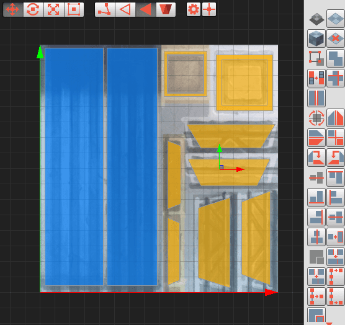The image size is (345, 325).
Task: Click the greyed overlapping squares icon
Action: 316,257
